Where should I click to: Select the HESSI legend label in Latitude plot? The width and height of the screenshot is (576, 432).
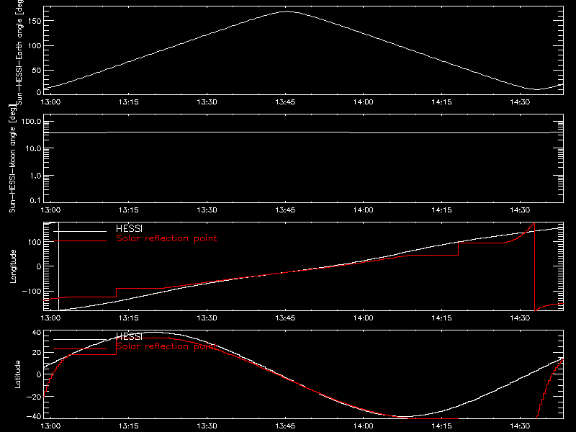[129, 336]
